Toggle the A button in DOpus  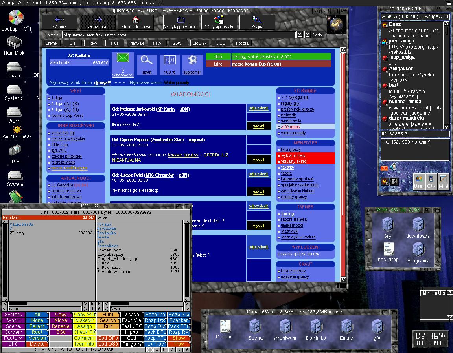click(99, 309)
